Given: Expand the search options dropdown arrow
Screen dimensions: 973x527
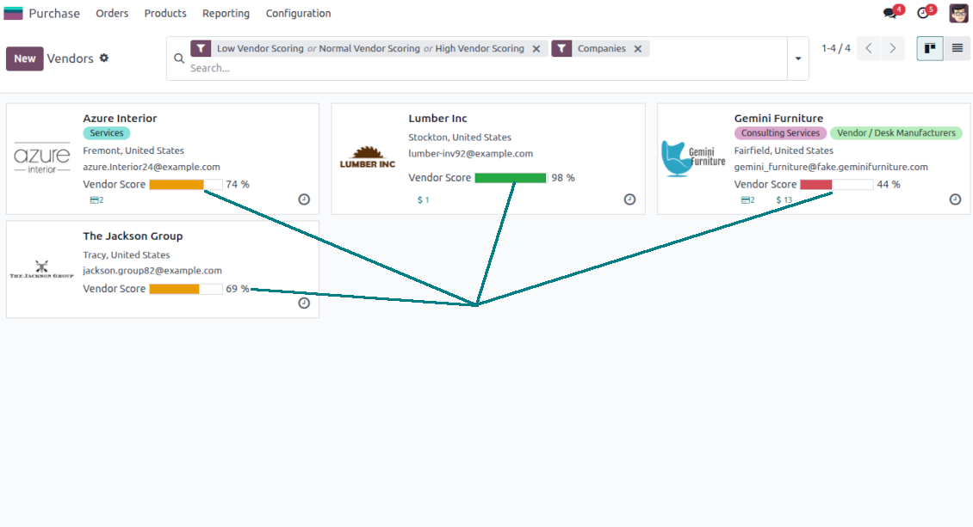Looking at the screenshot, I should click(798, 58).
